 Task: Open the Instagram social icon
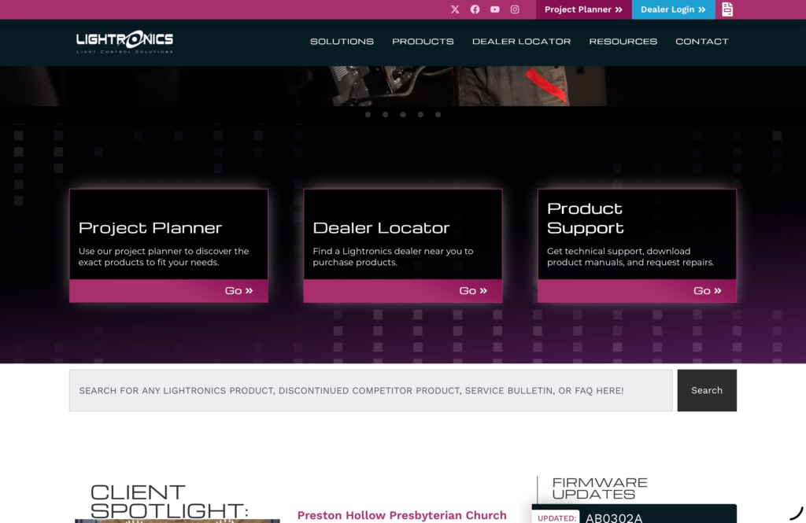point(515,9)
